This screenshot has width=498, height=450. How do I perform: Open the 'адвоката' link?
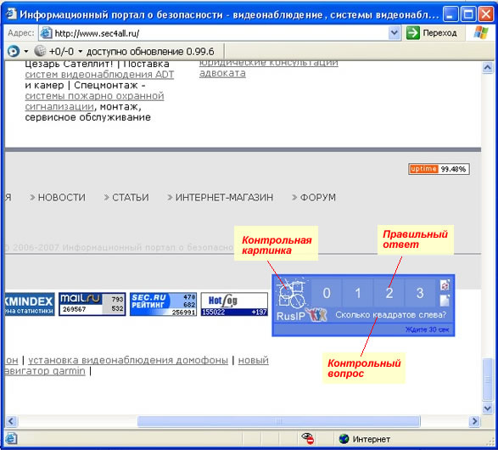[222, 73]
